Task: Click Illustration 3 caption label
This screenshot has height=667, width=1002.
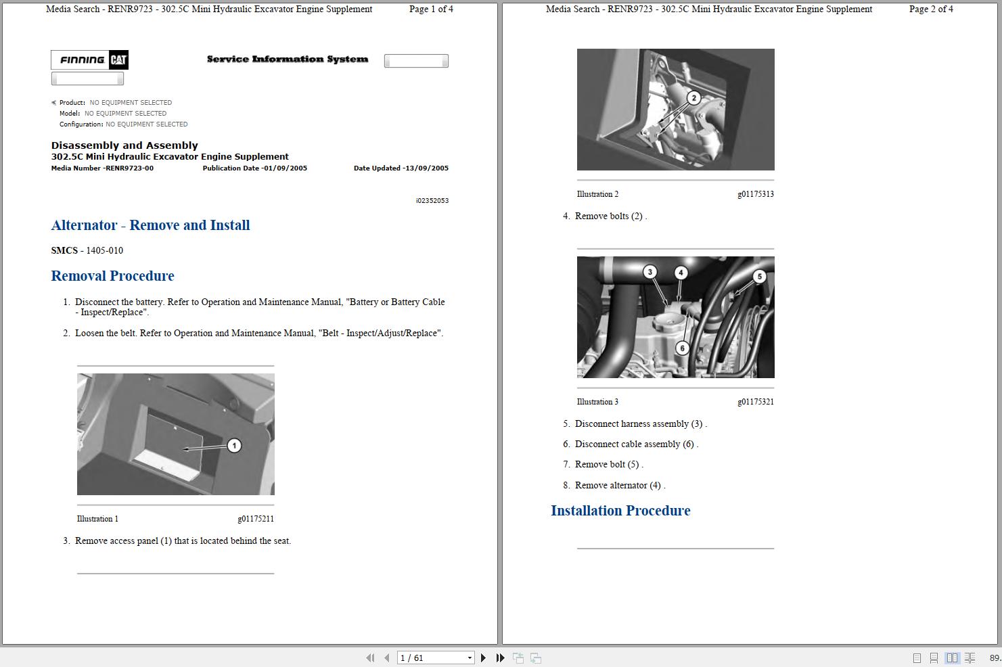Action: click(x=598, y=402)
